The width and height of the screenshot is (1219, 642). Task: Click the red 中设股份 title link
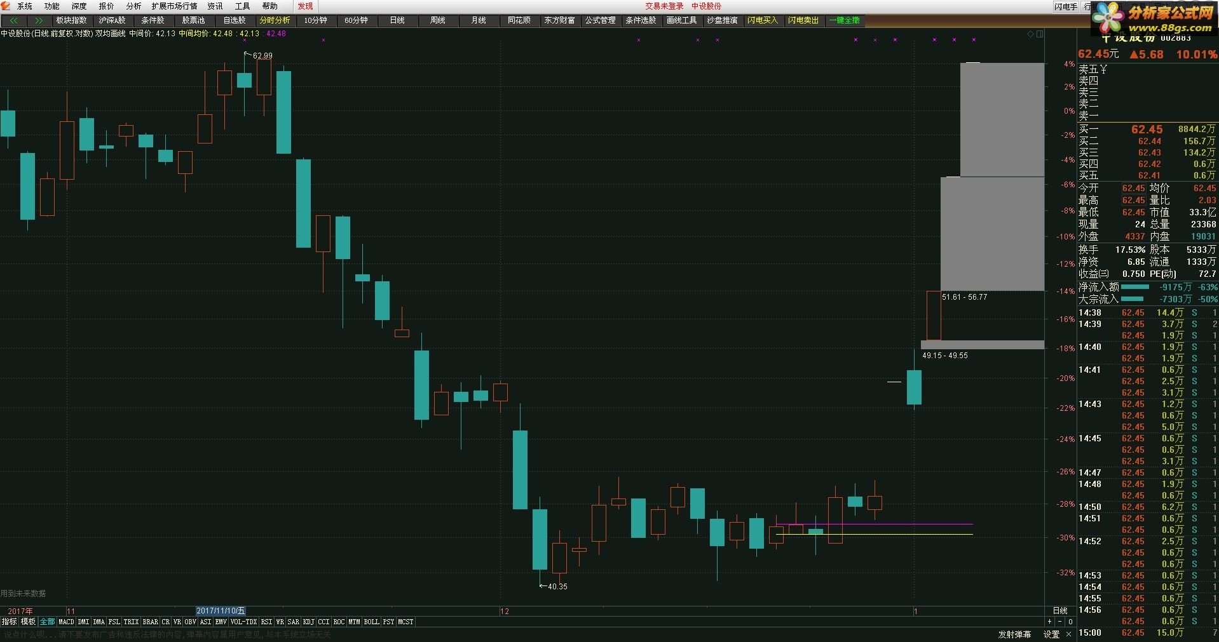(706, 6)
